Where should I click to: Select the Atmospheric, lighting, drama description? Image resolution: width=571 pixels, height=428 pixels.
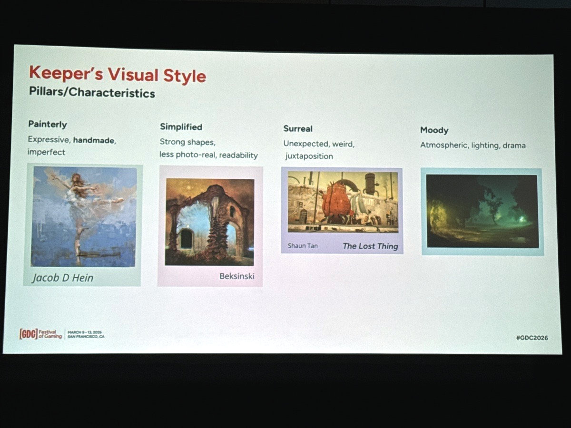(473, 146)
